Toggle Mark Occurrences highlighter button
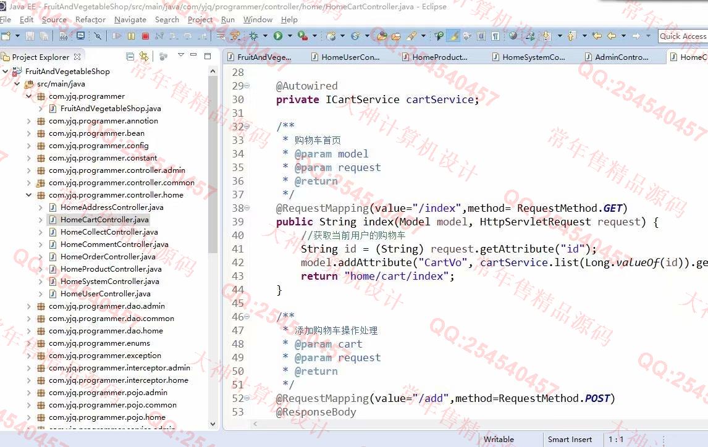The image size is (708, 447). pyautogui.click(x=453, y=36)
